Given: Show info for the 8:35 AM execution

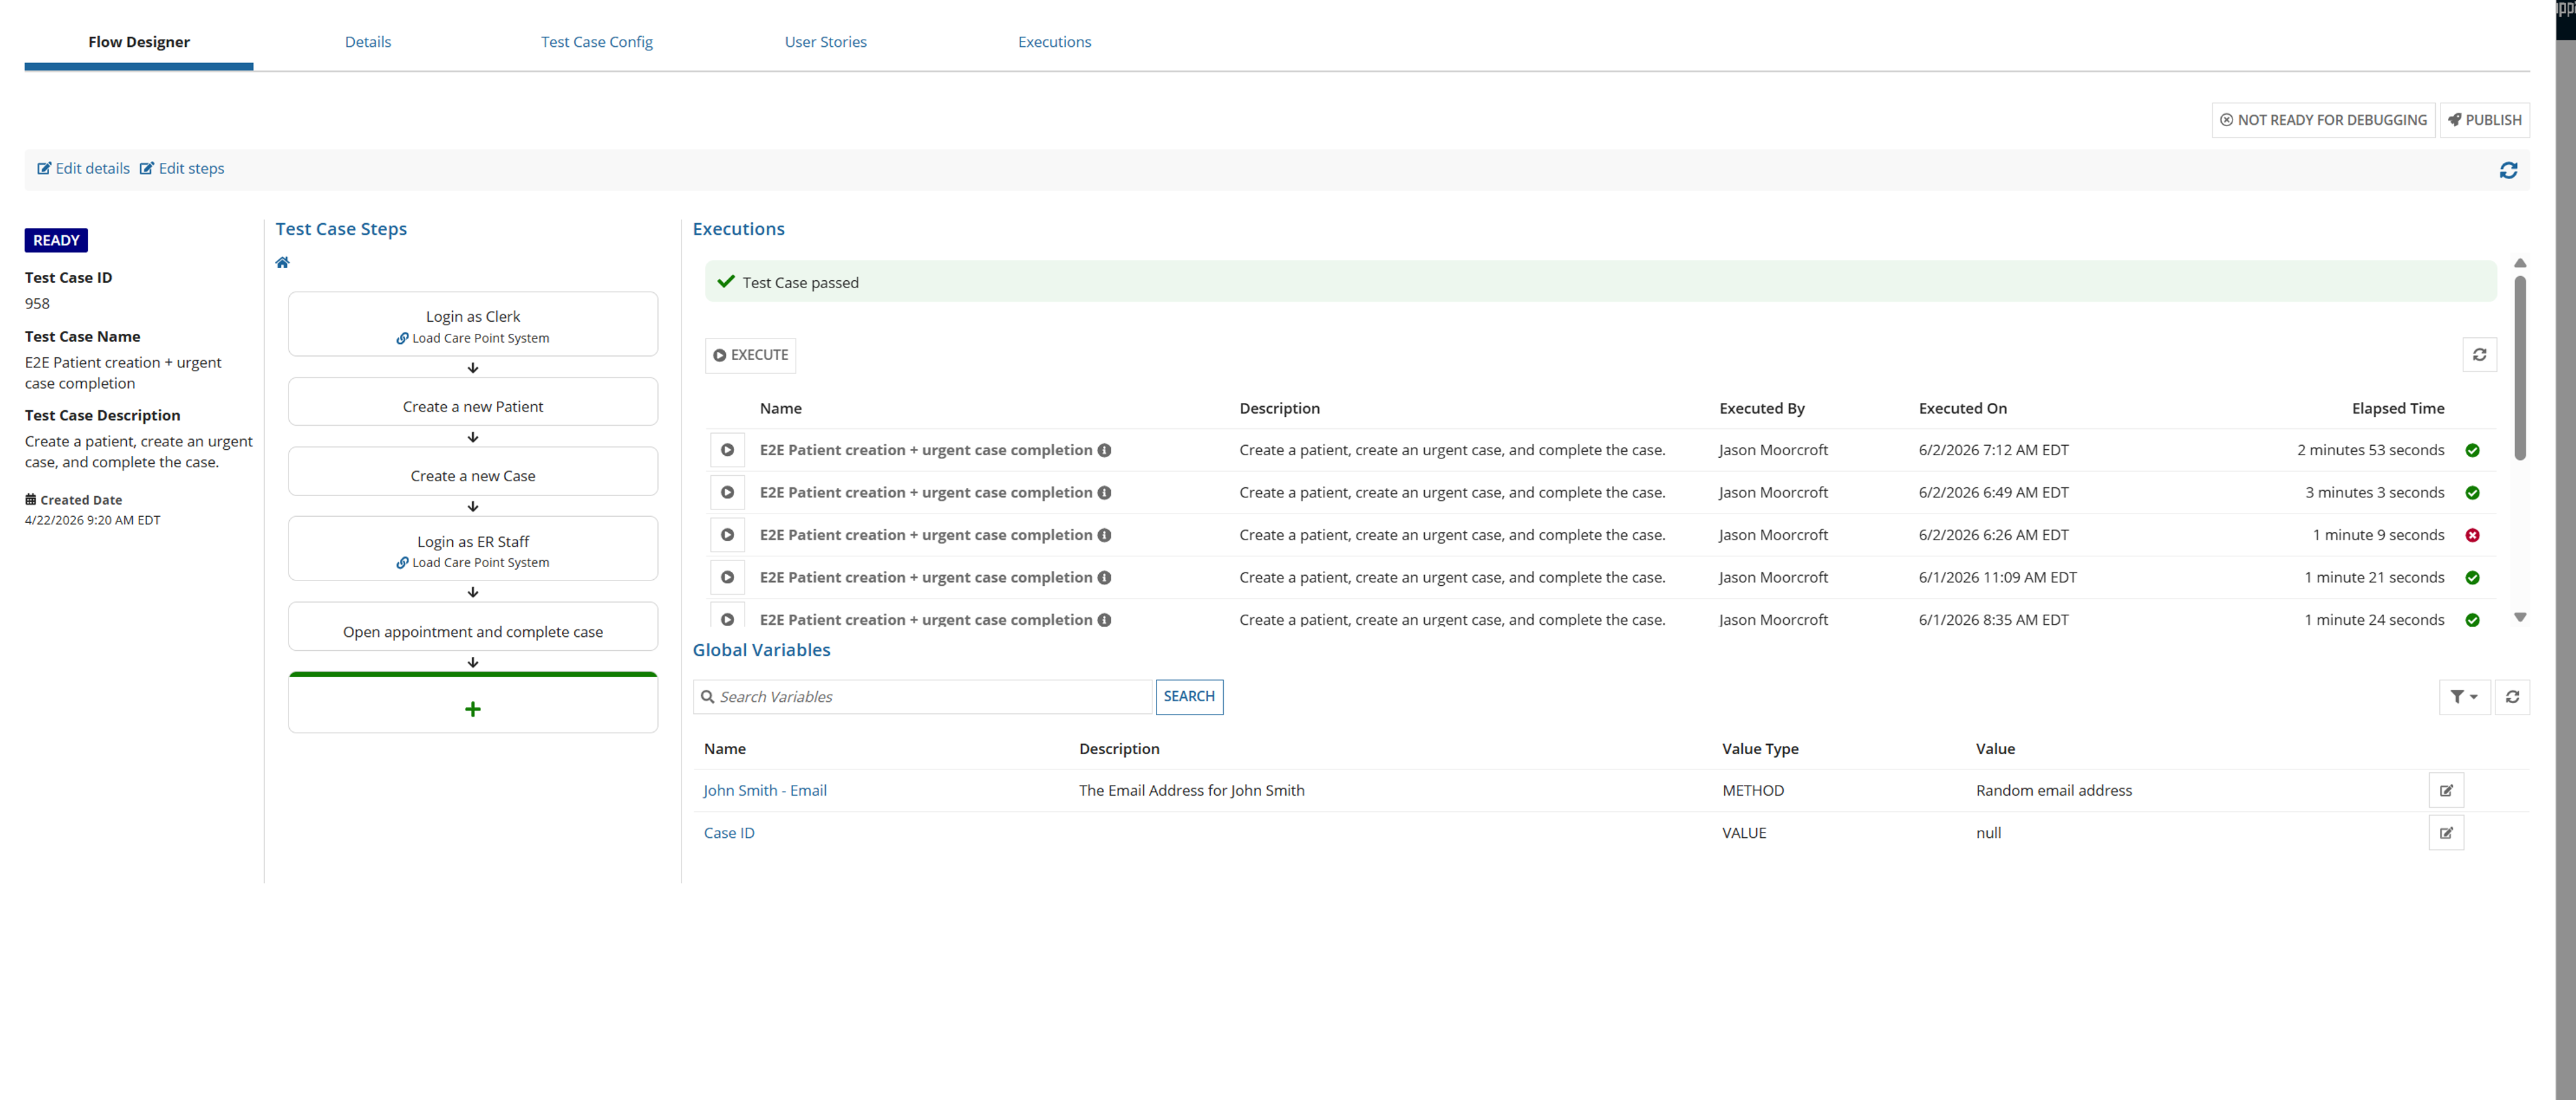Looking at the screenshot, I should (x=1104, y=619).
